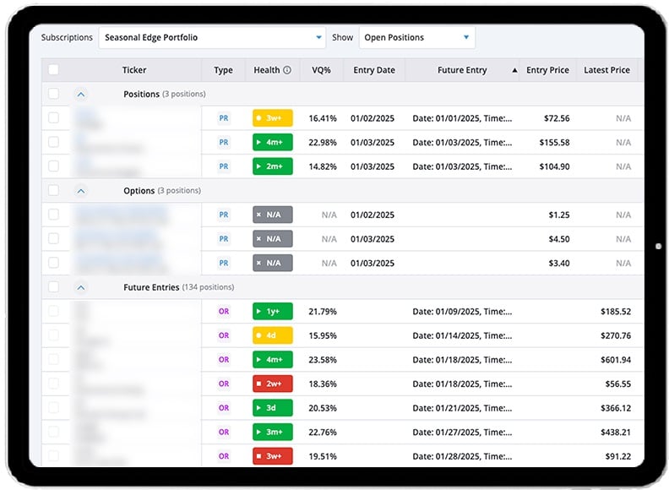Image resolution: width=669 pixels, height=490 pixels.
Task: Click the green 3d health badge
Action: [272, 408]
